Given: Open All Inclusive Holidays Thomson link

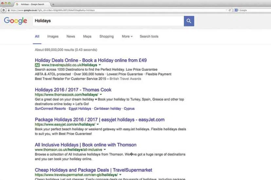Looking at the screenshot, I should pos(85,145).
